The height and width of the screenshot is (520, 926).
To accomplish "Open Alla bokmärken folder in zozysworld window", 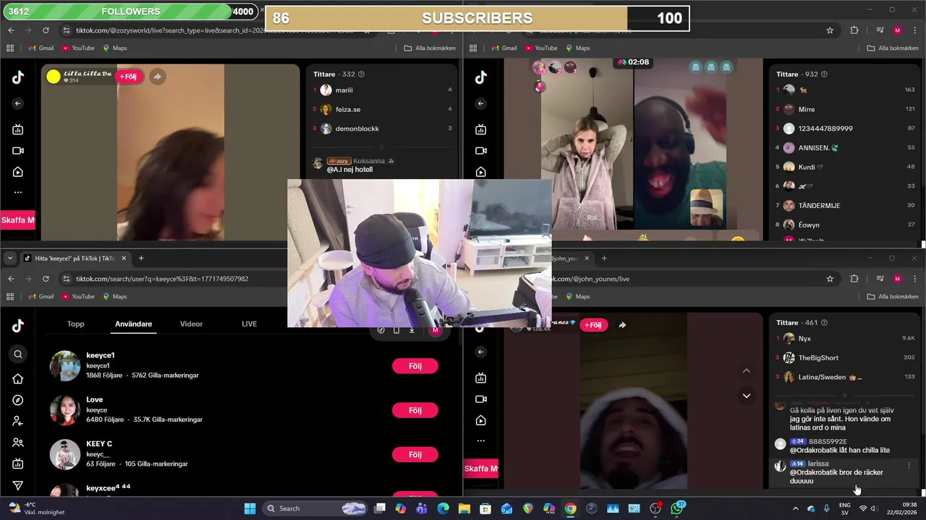I will tap(430, 48).
